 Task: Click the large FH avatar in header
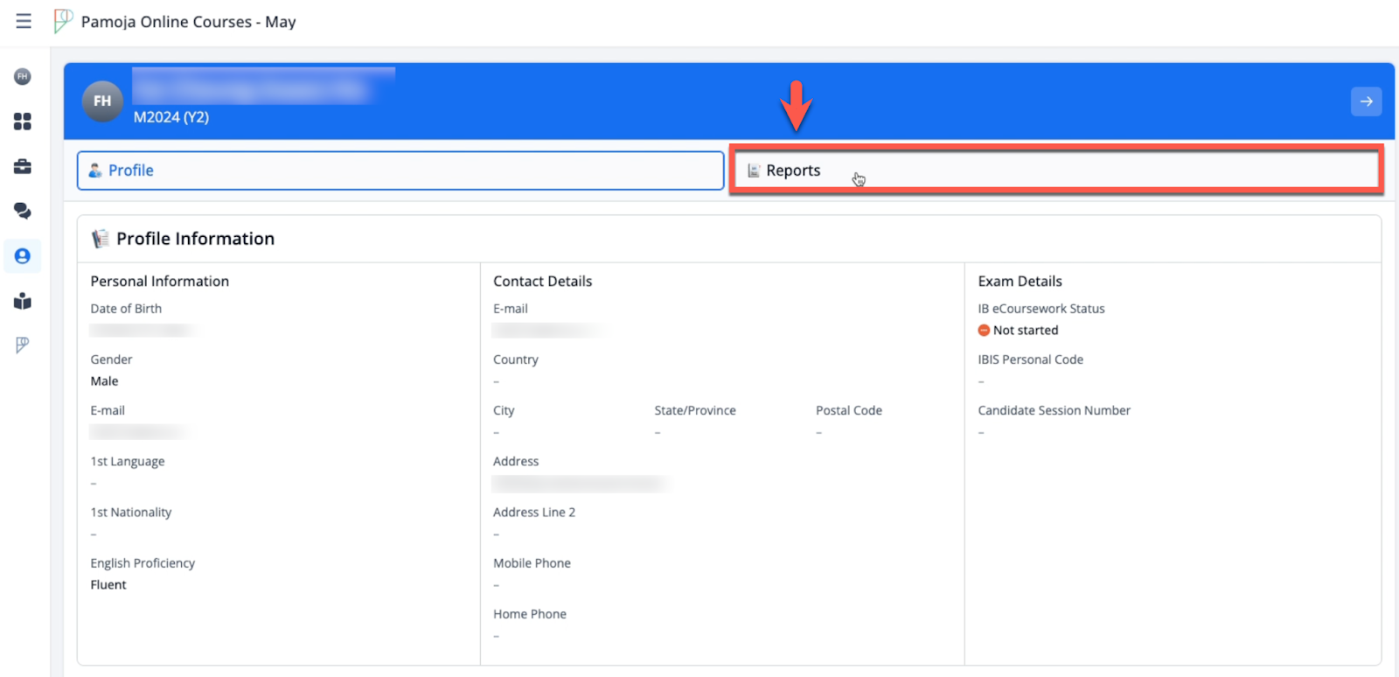coord(102,101)
